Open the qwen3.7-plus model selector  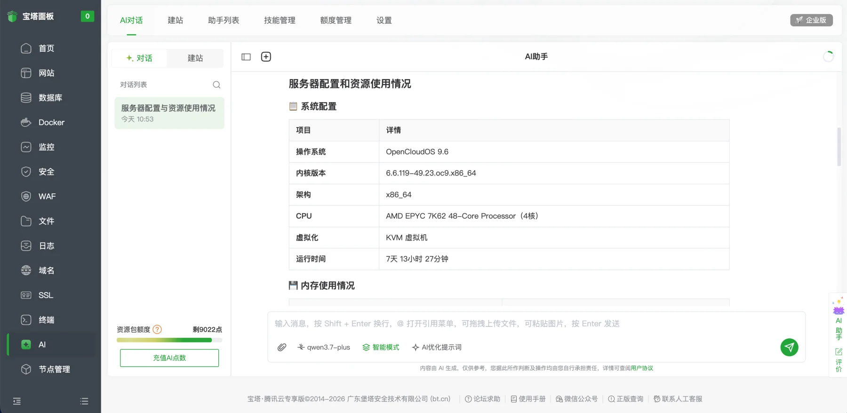point(324,347)
